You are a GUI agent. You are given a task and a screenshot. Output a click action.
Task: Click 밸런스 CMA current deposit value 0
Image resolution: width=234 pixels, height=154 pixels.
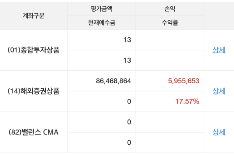click(129, 143)
